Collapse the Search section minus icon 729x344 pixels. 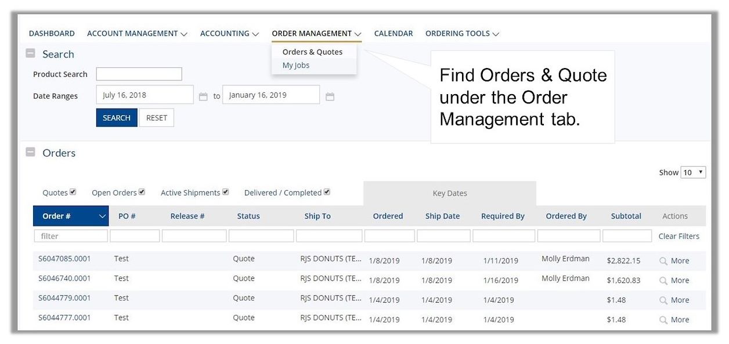(x=31, y=53)
